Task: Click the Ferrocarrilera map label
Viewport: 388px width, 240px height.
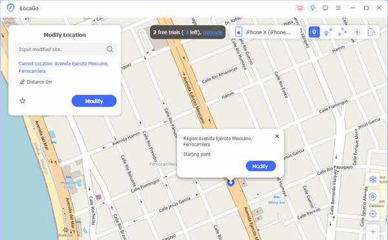Action: [x=164, y=164]
